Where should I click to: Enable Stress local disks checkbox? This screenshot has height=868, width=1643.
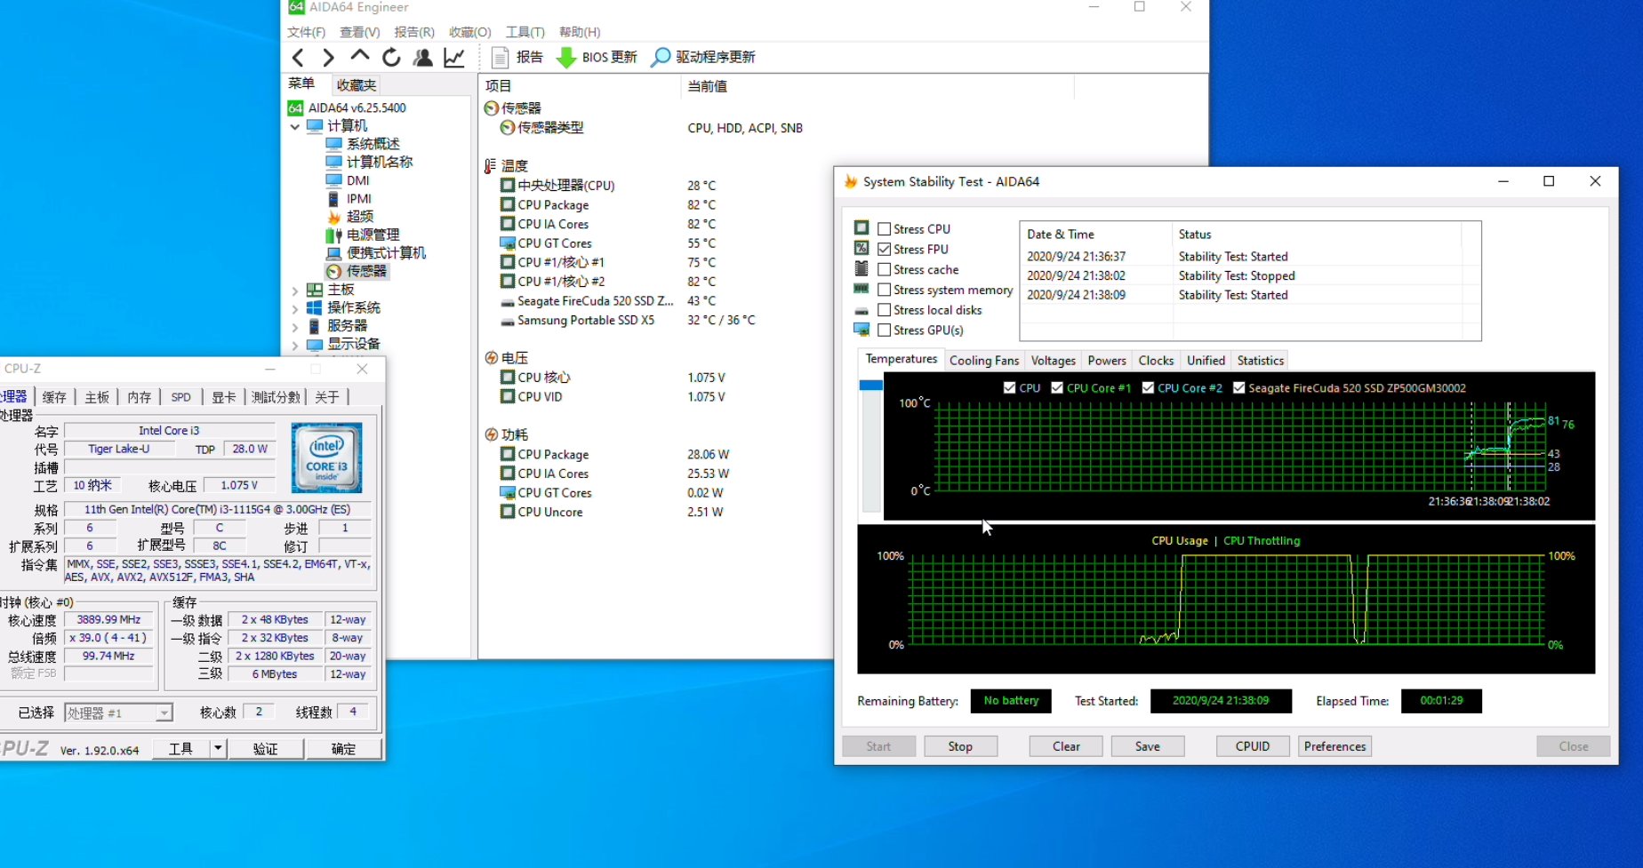tap(885, 310)
